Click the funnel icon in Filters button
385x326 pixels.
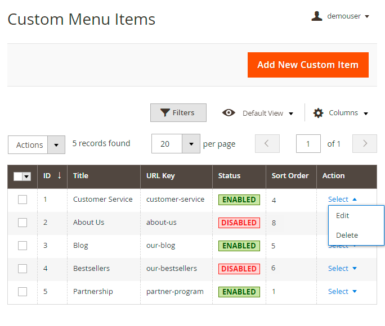pos(165,113)
